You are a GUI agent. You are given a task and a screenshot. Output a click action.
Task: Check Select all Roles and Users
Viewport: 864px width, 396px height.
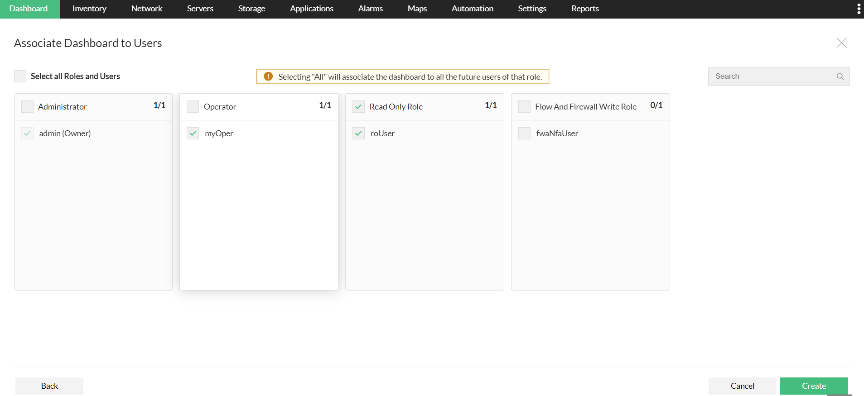(x=20, y=76)
